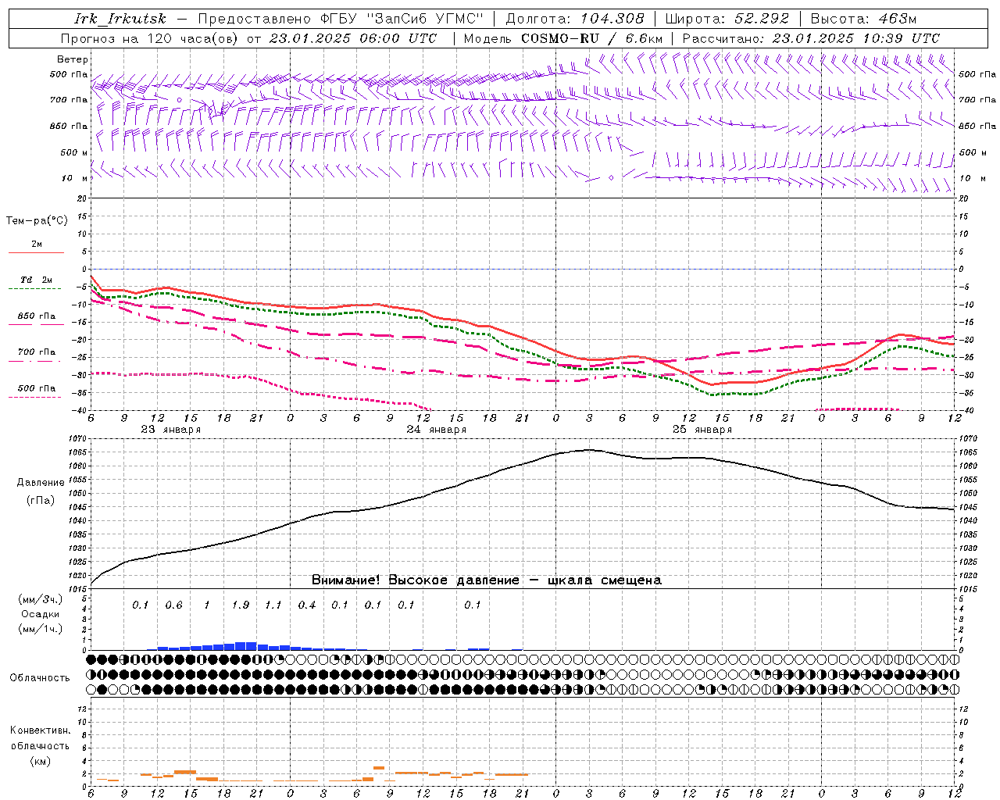Click the 1.9 precipitation amount value
This screenshot has width=1000, height=800.
click(x=241, y=605)
